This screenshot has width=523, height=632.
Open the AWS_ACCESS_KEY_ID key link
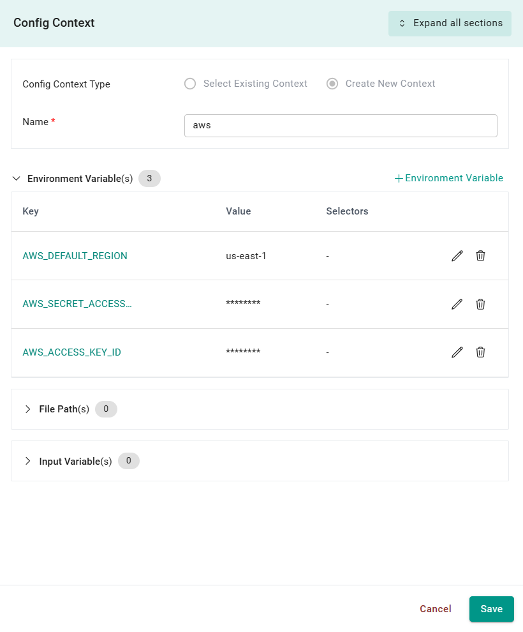71,352
